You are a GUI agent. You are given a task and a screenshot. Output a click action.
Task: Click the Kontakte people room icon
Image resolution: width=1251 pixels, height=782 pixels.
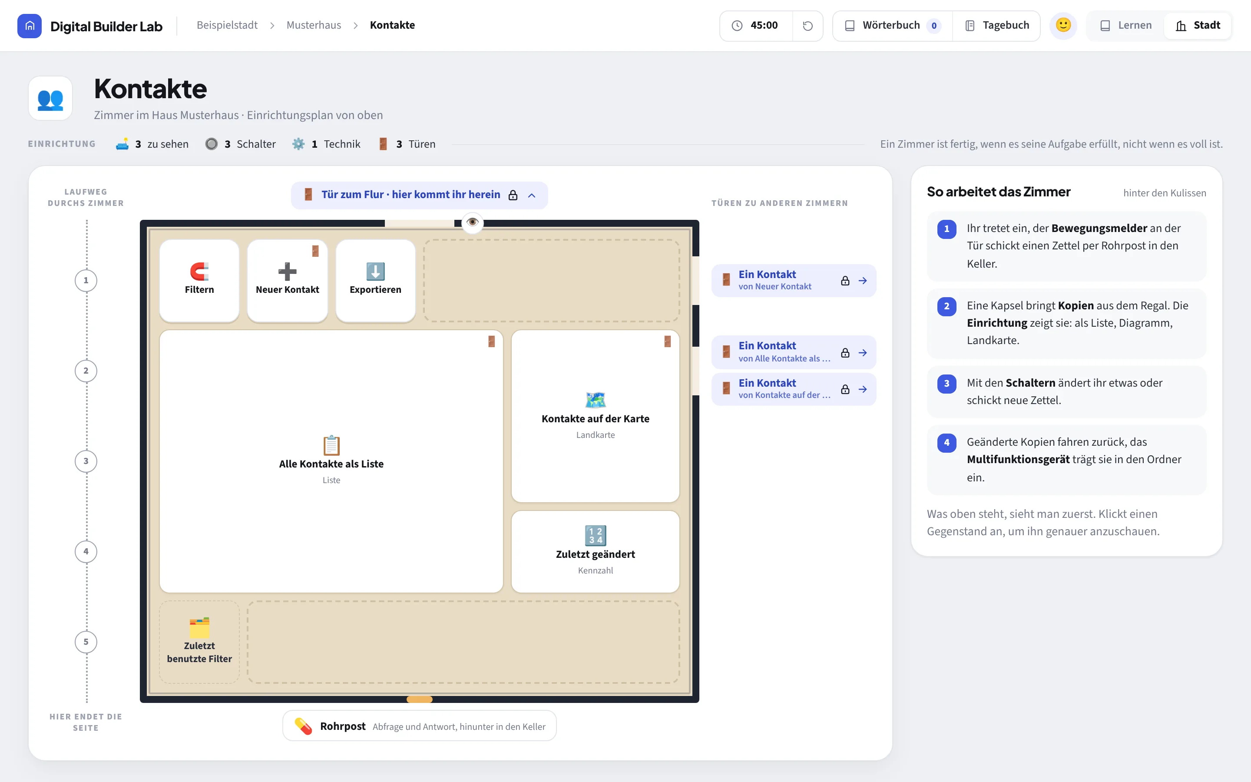pyautogui.click(x=50, y=98)
